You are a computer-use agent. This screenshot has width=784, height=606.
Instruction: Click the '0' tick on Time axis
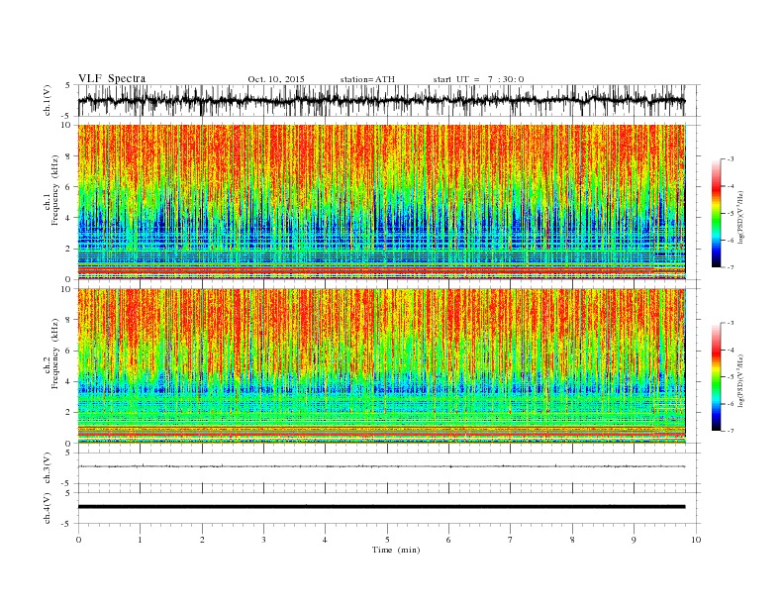click(x=78, y=540)
